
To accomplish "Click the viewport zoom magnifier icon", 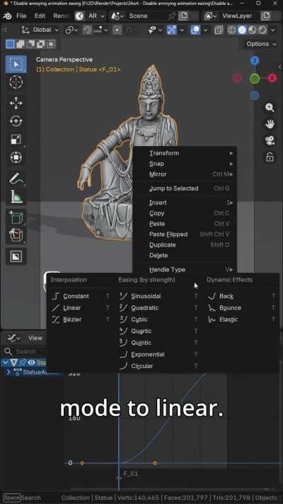I will point(270,108).
